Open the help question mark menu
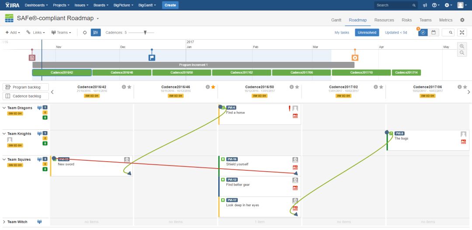The height and width of the screenshot is (230, 472). click(436, 5)
